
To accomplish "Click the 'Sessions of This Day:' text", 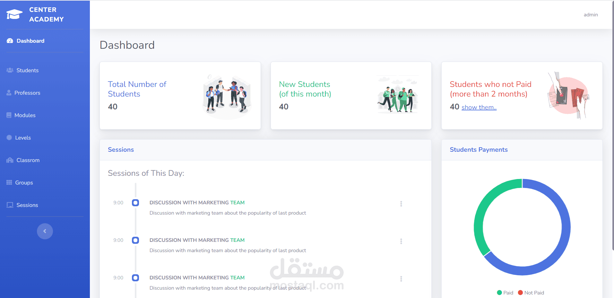I will pos(146,173).
